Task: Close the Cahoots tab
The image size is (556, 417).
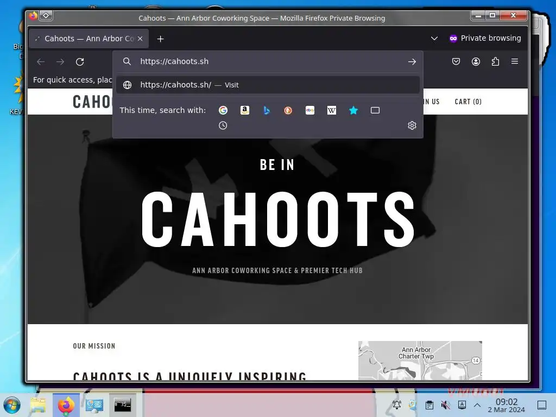Action: tap(140, 39)
